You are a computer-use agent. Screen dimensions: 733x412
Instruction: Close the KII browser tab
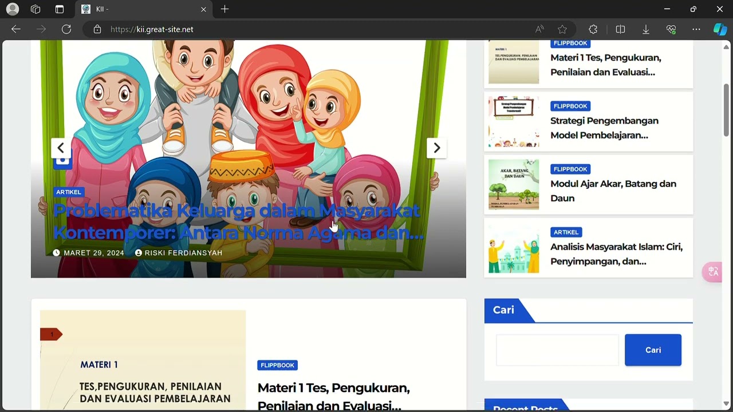(x=203, y=9)
